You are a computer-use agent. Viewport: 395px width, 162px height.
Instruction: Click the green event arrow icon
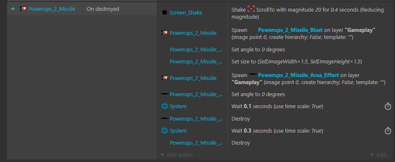point(12,9)
